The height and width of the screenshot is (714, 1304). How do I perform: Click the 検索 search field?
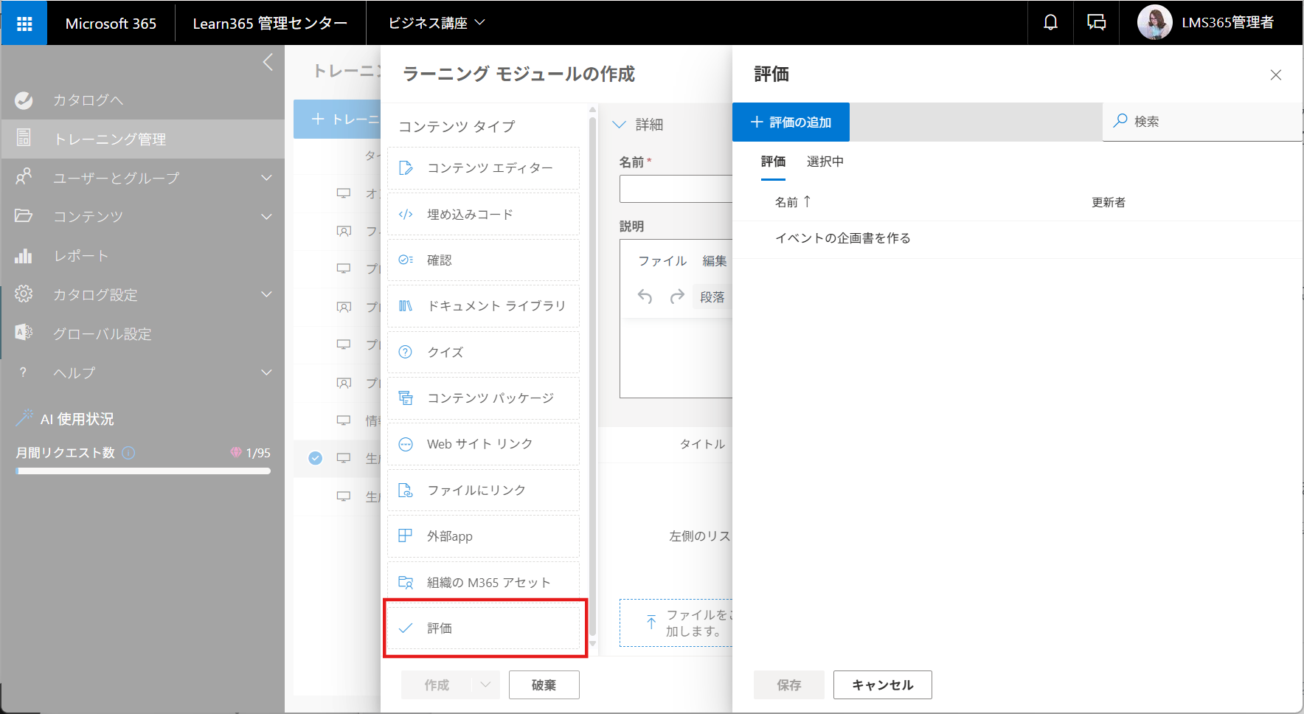tap(1202, 122)
